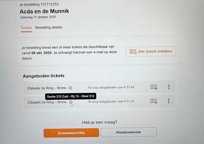This screenshot has height=144, width=204.
Task: Contact Klantenservice via the button
Action: [128, 132]
